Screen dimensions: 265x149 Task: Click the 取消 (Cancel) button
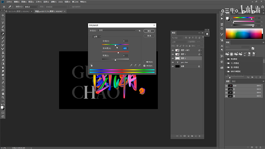point(149,36)
